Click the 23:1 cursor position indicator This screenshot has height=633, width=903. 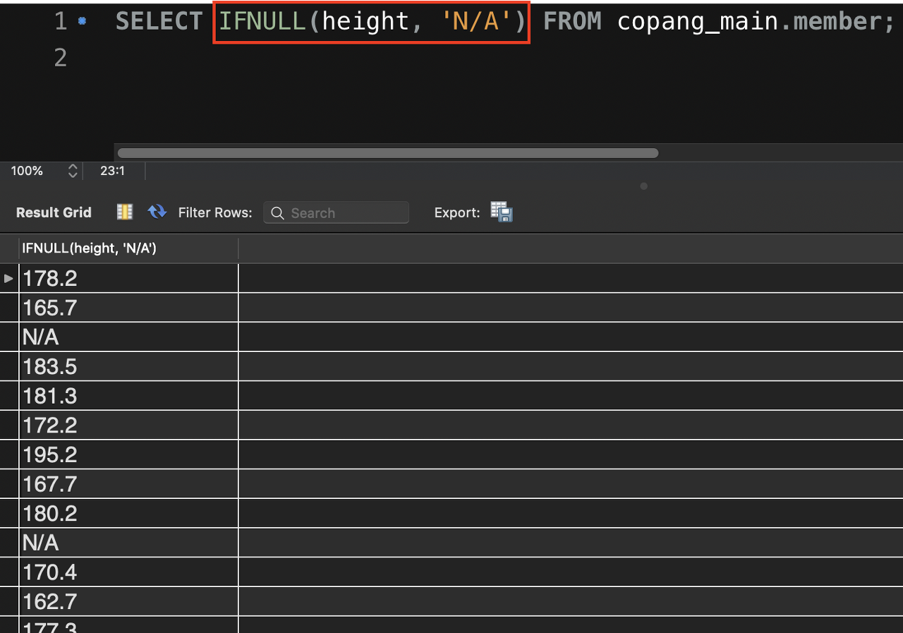(x=112, y=171)
